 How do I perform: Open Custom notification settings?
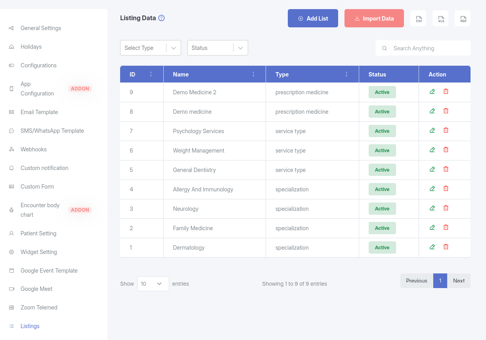pyautogui.click(x=44, y=168)
